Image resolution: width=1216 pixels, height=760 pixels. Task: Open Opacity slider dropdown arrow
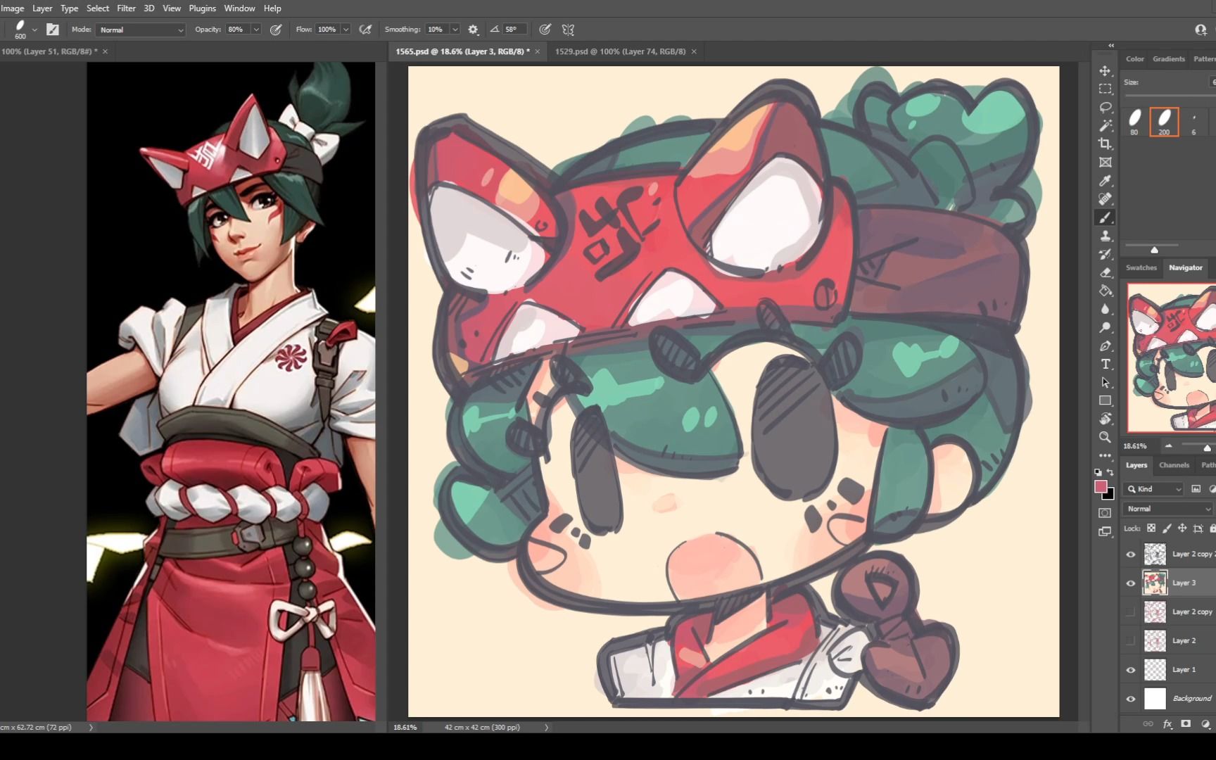coord(256,30)
